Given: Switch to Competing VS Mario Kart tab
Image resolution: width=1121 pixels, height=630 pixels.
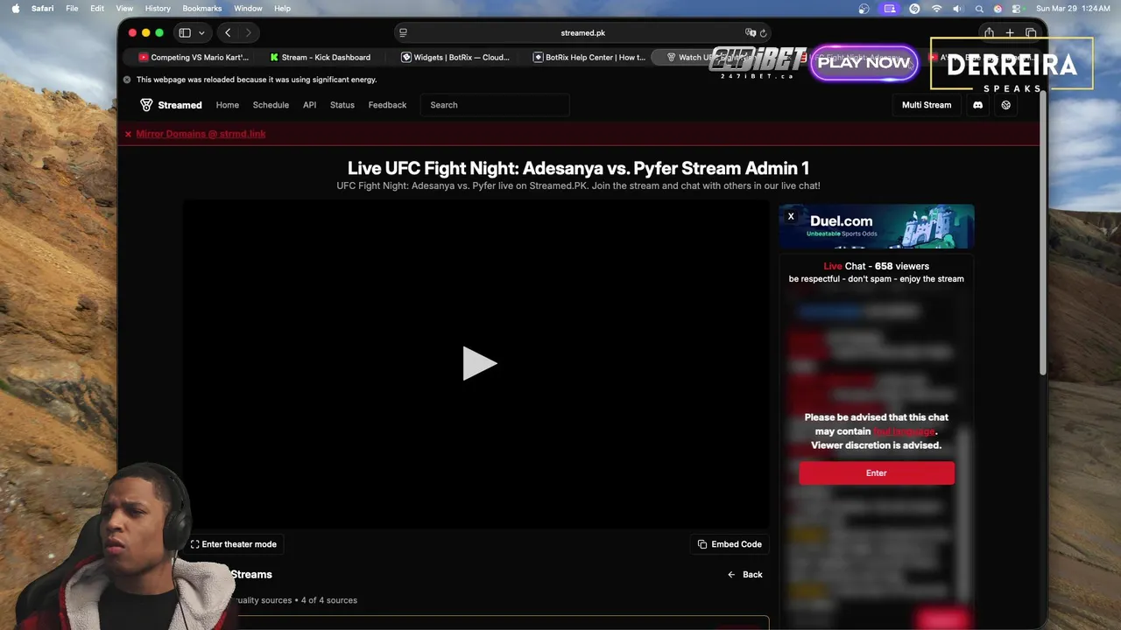Looking at the screenshot, I should [x=193, y=58].
